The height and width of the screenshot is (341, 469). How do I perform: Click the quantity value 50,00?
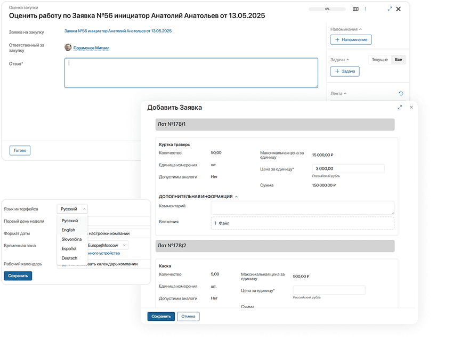(x=216, y=152)
